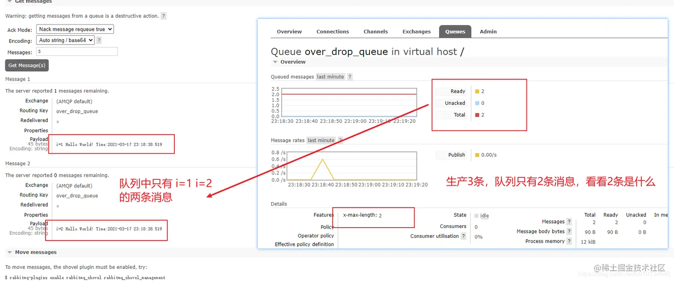Open help icon next to Process memory
Image resolution: width=674 pixels, height=281 pixels.
click(569, 241)
